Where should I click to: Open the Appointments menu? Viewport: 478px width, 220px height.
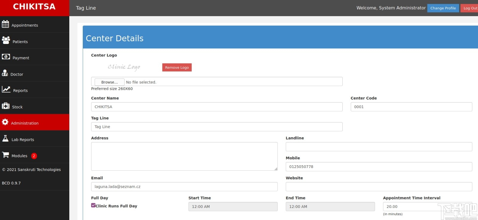35,25
